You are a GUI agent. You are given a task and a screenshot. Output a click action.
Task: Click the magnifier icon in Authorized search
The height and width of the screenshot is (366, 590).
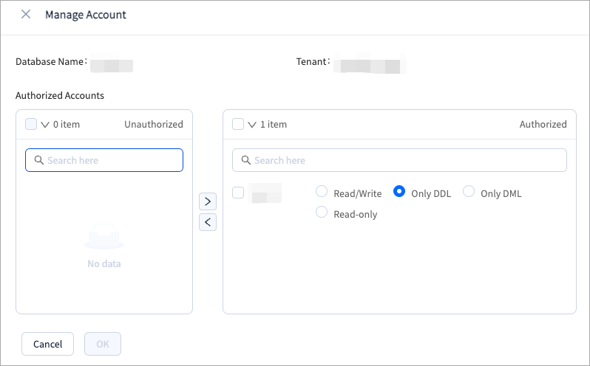[x=245, y=160]
